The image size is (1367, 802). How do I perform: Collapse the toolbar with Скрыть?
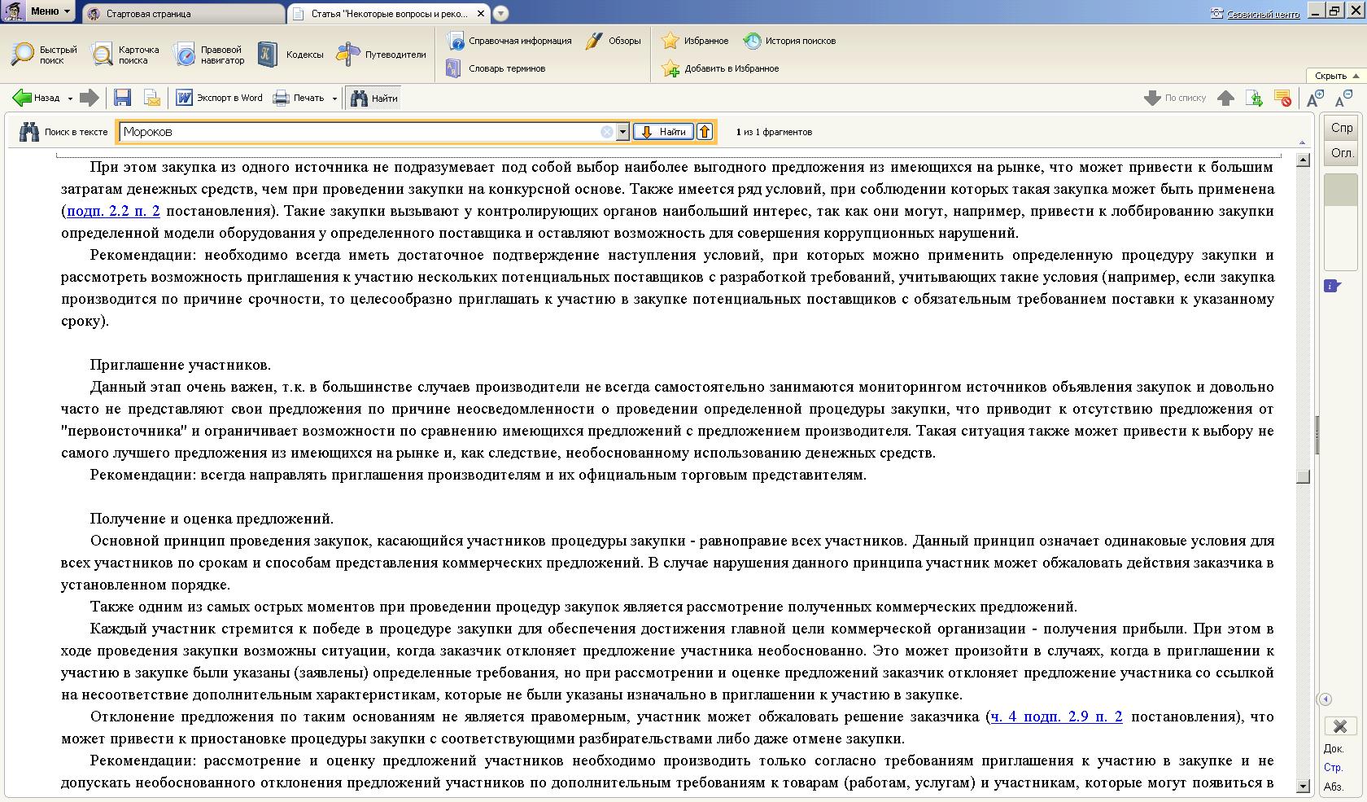pos(1336,76)
